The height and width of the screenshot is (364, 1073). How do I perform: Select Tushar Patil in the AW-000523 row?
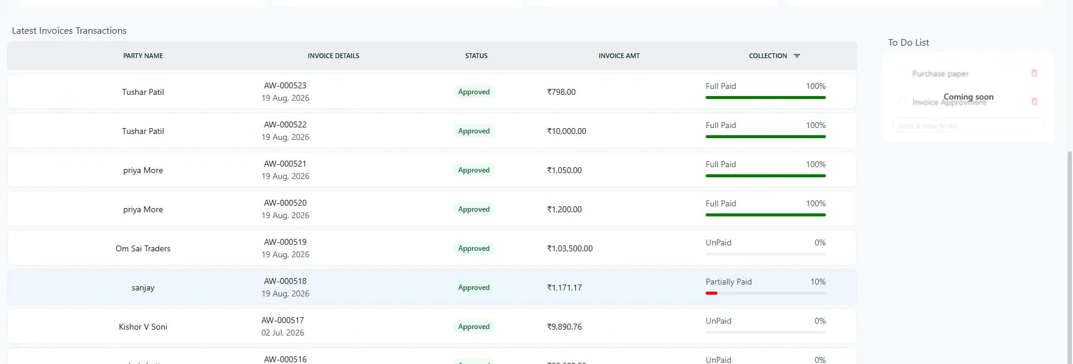143,92
